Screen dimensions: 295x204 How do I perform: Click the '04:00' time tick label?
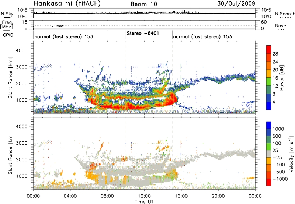click(70, 196)
